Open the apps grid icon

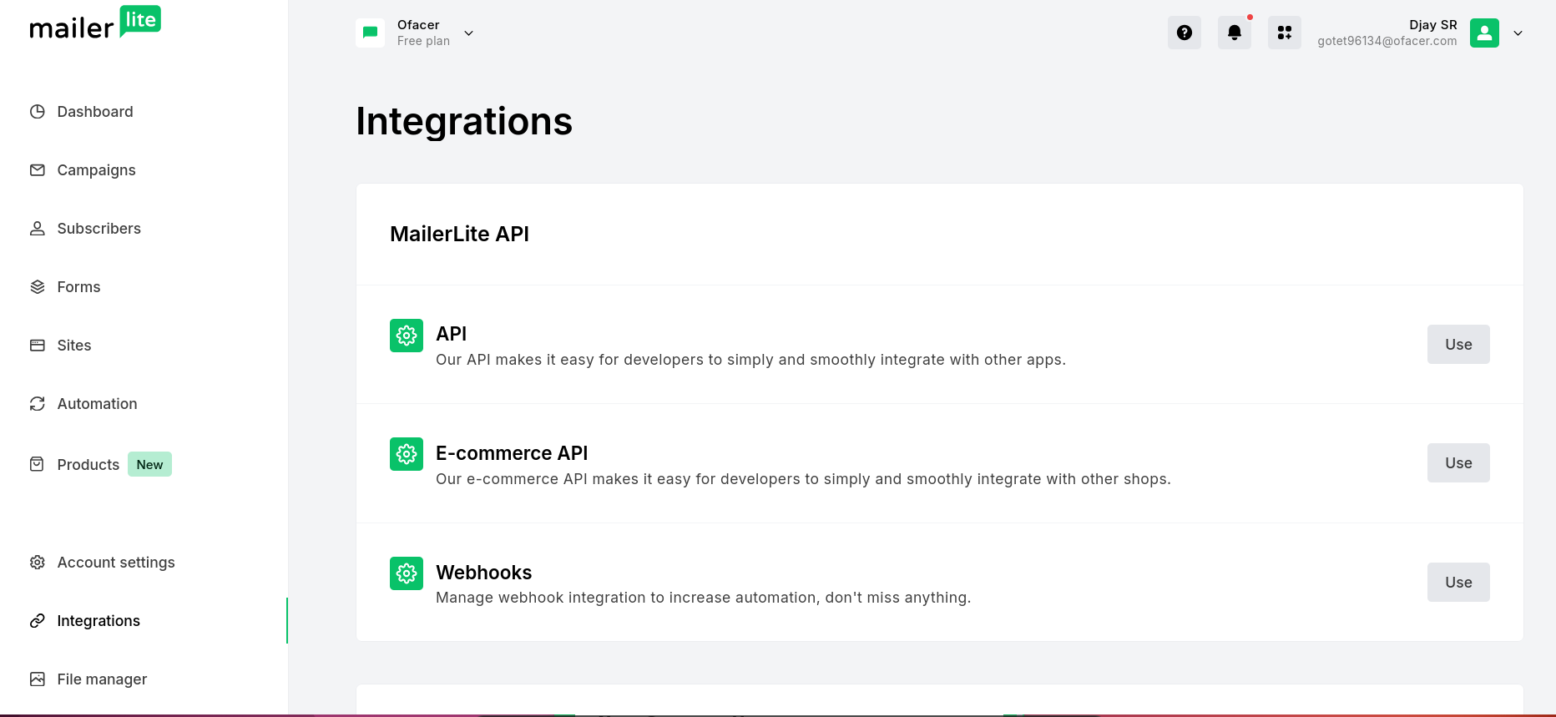coord(1285,33)
